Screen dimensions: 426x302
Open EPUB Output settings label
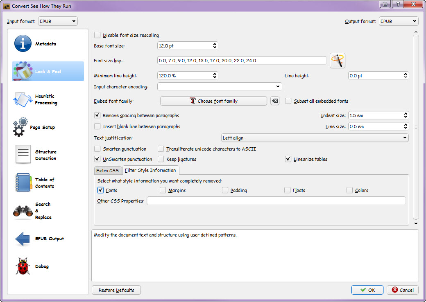(x=50, y=239)
